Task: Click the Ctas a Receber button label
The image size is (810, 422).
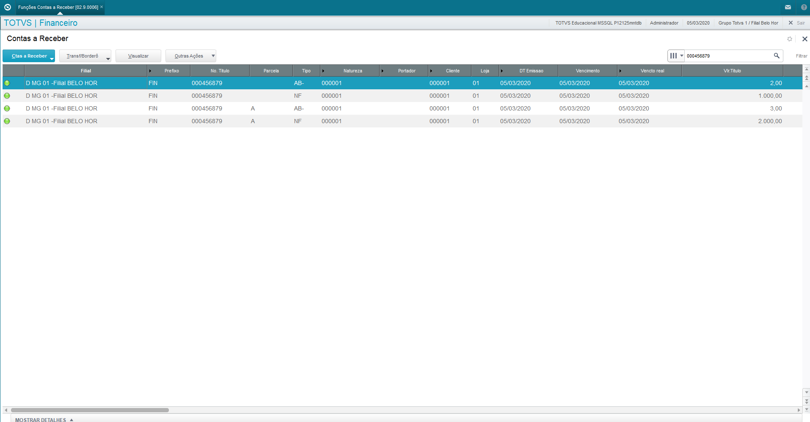Action: (29, 56)
